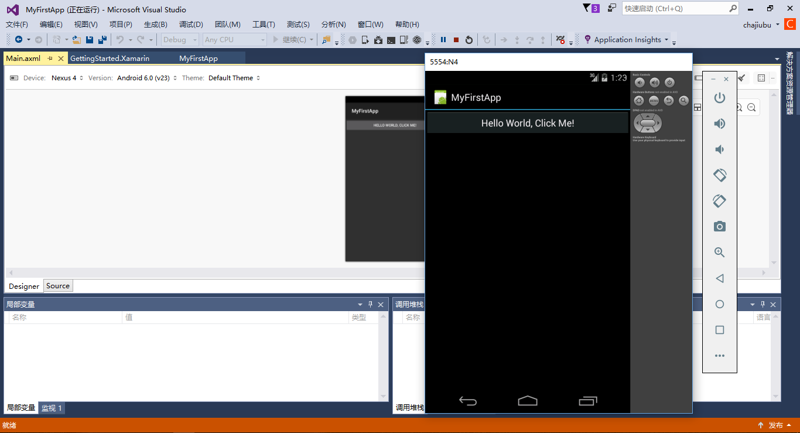Restart the debug session
The width and height of the screenshot is (800, 433).
click(469, 40)
